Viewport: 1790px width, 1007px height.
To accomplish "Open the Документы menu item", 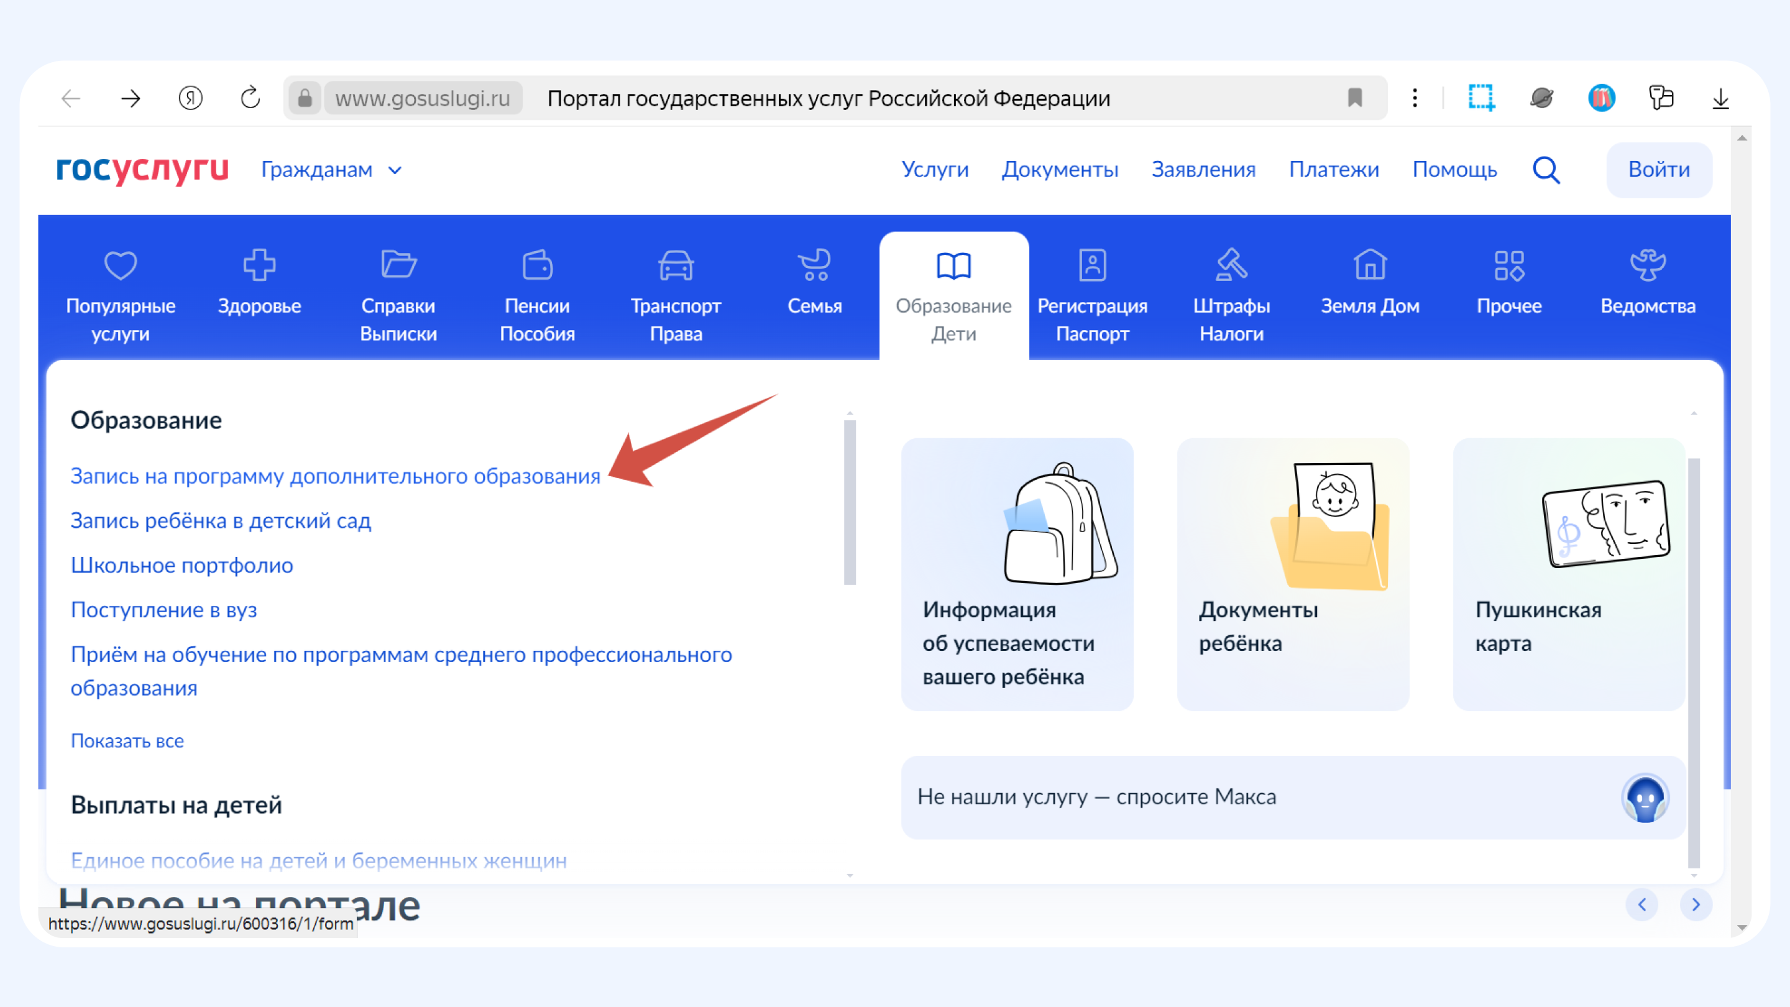I will (1060, 170).
